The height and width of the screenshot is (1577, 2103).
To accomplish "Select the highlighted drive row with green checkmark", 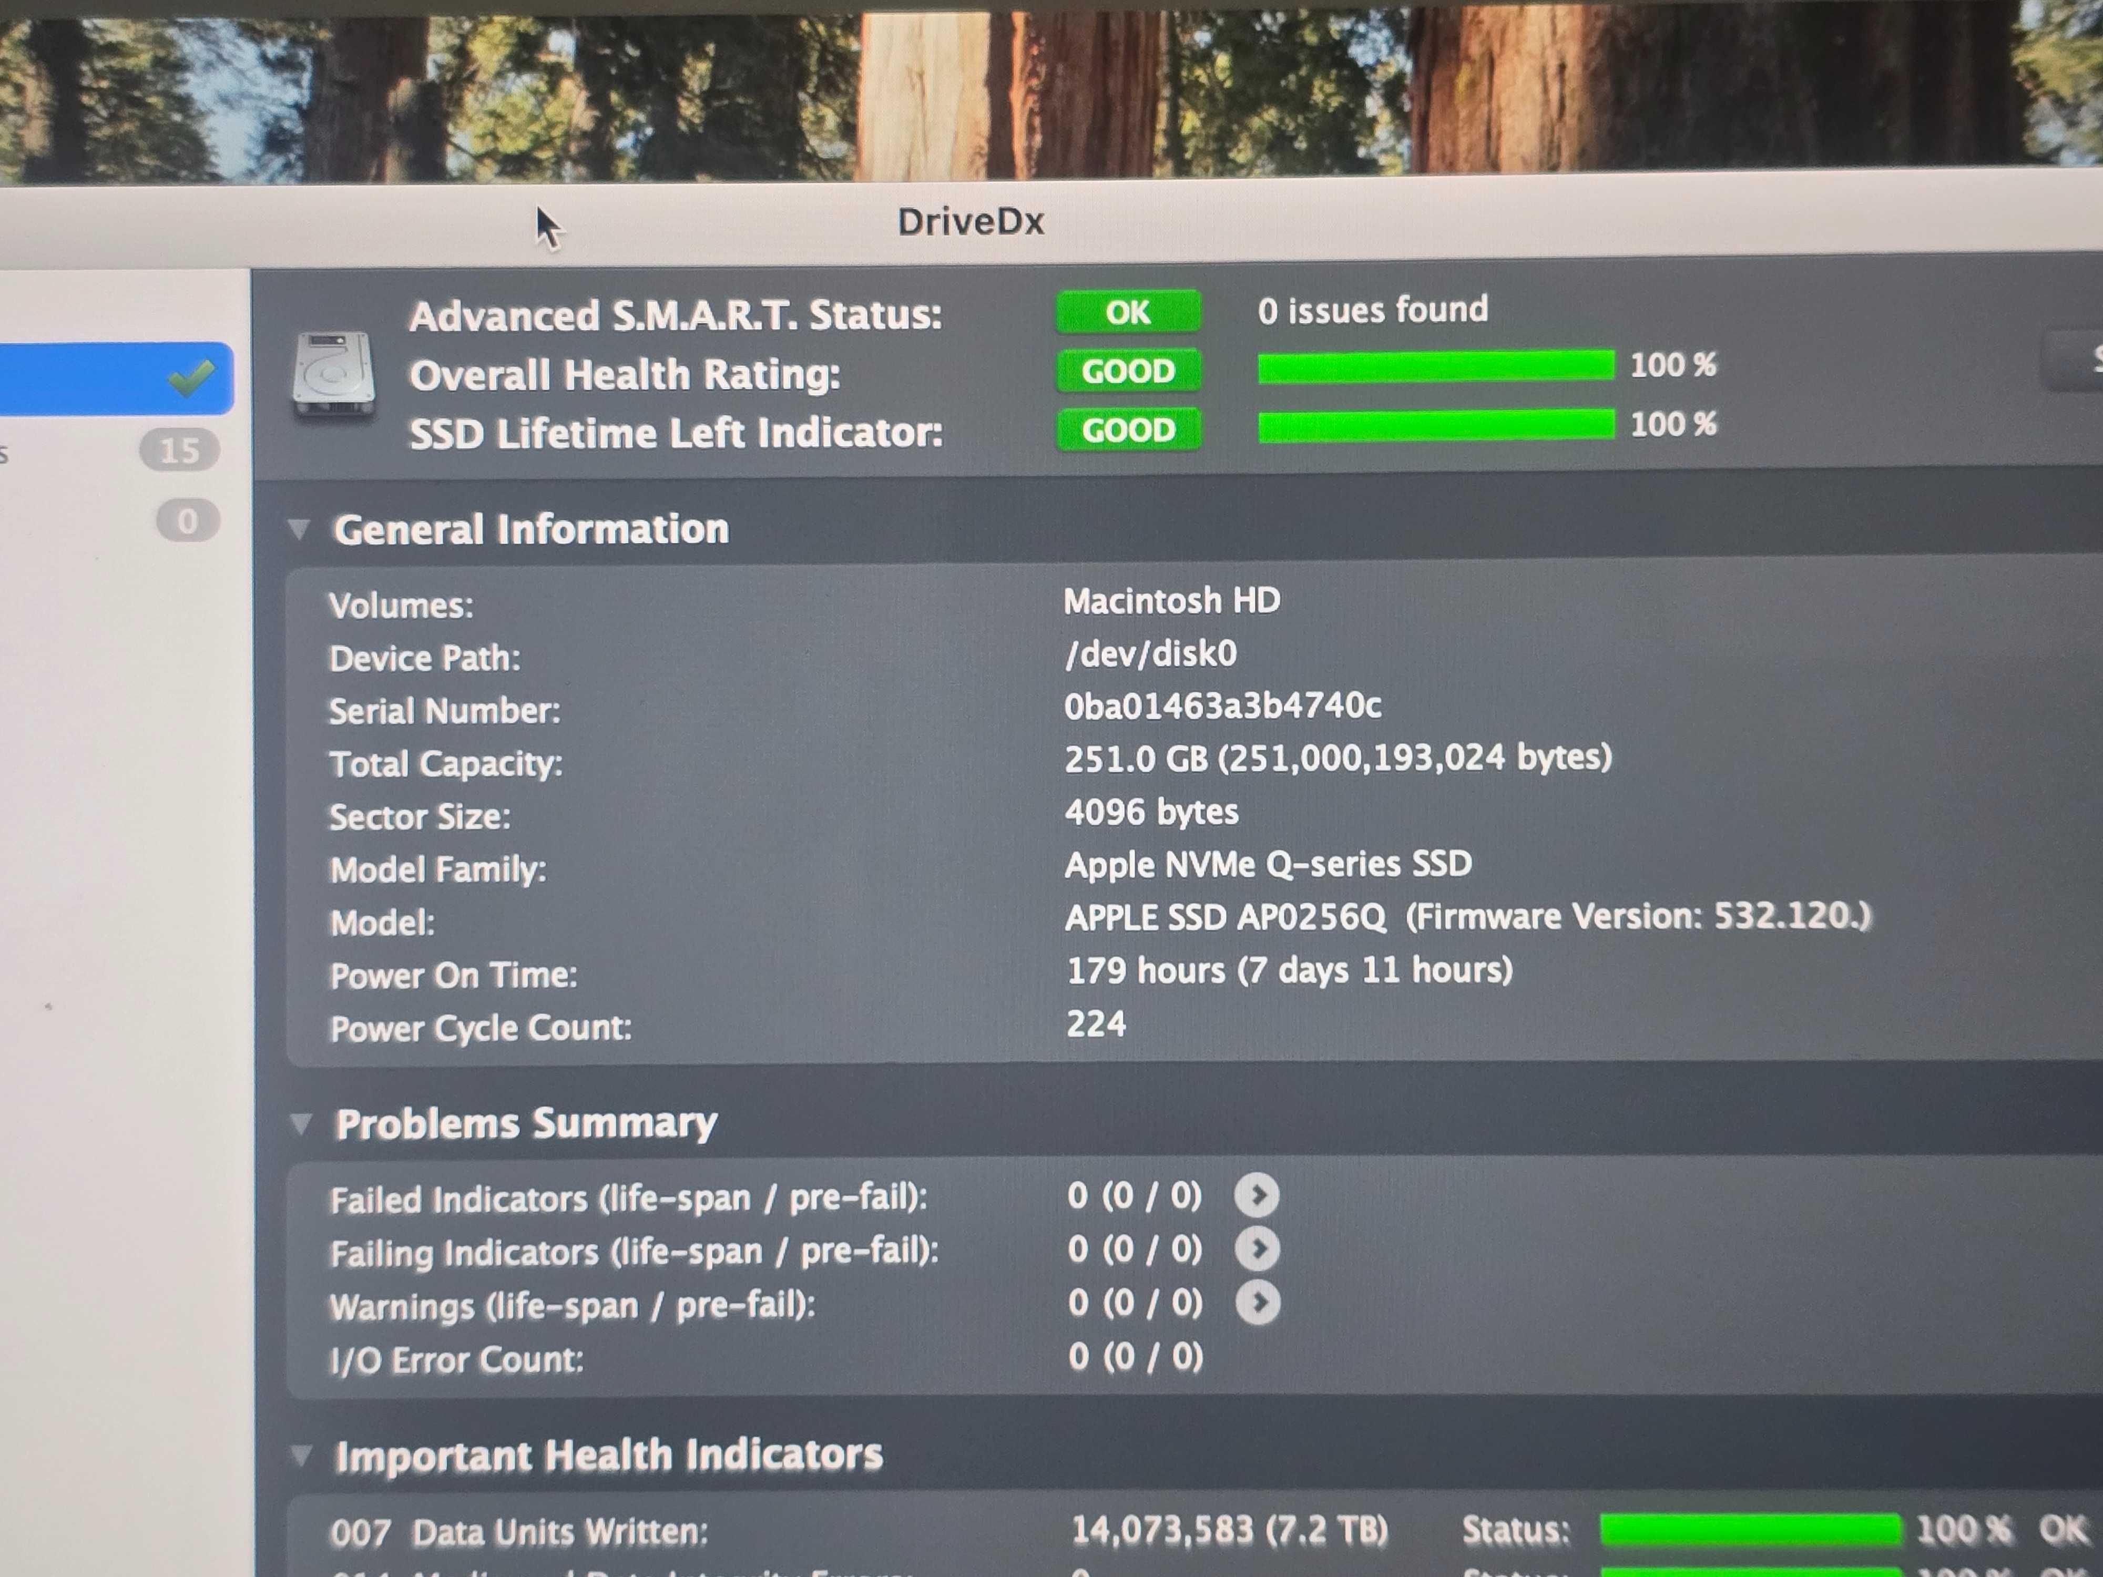I will tap(116, 378).
